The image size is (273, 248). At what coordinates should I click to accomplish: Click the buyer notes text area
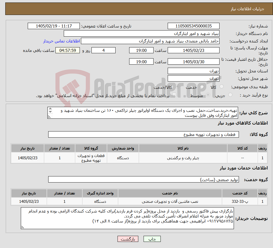pos(127,218)
